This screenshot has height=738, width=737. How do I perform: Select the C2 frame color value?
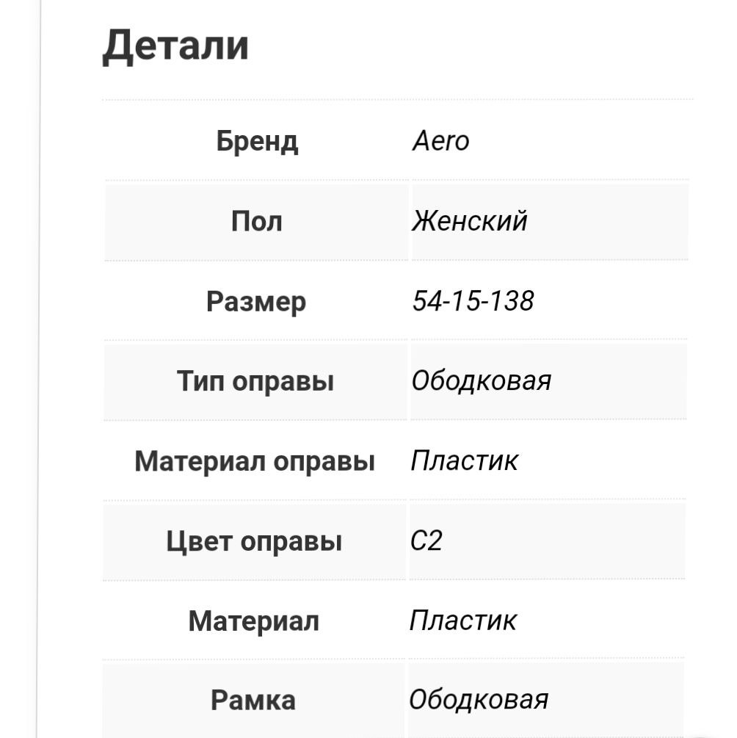pos(426,541)
